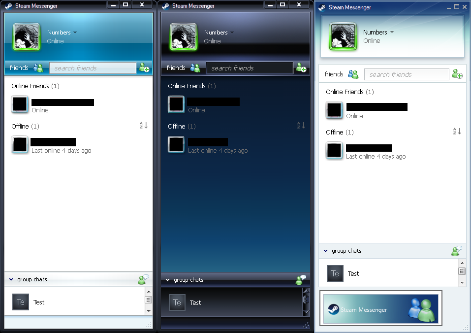The image size is (471, 333).
Task: Close the right Steam Messenger window
Action: point(465,7)
